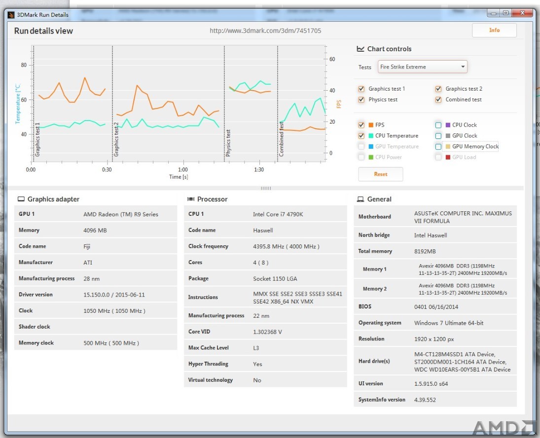
Task: Open the Tests dropdown showing Fire Strike Extreme
Action: 423,67
